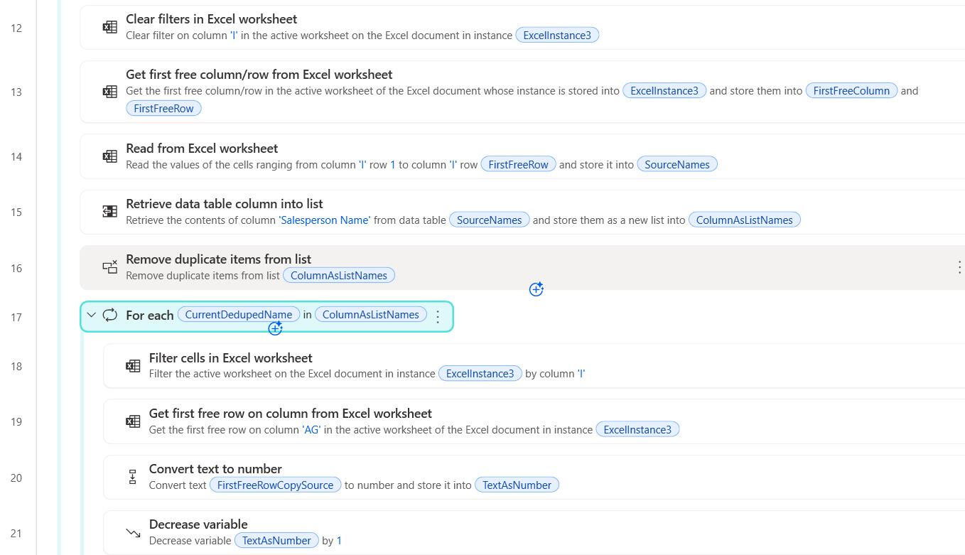Click the TextAsNumber variable in Convert text action
The image size is (965, 555).
[x=517, y=485]
